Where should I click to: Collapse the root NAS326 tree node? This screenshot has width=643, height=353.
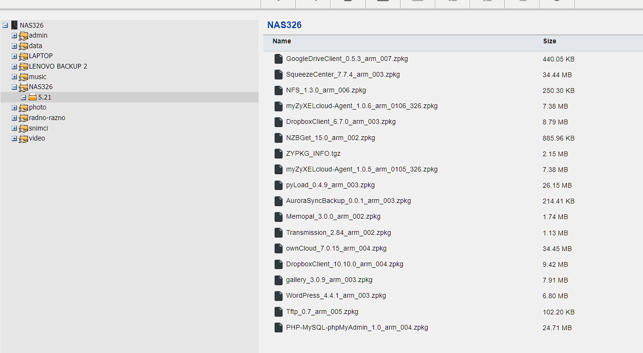click(x=5, y=25)
